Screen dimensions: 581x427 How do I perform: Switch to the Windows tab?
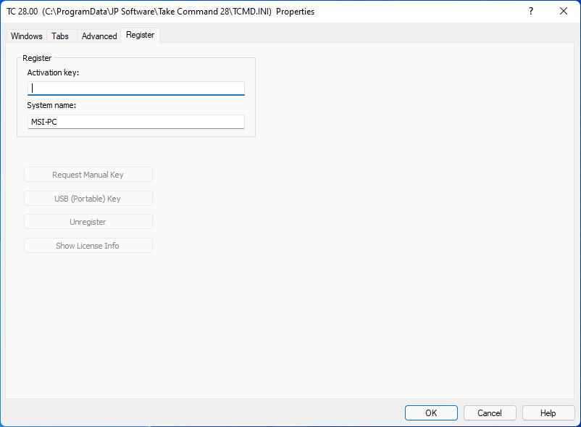26,36
